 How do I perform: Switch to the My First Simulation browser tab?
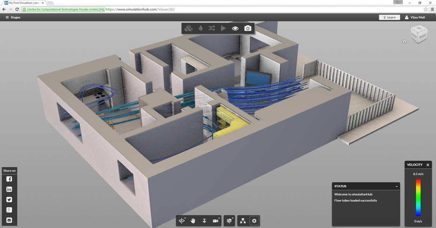22,3
